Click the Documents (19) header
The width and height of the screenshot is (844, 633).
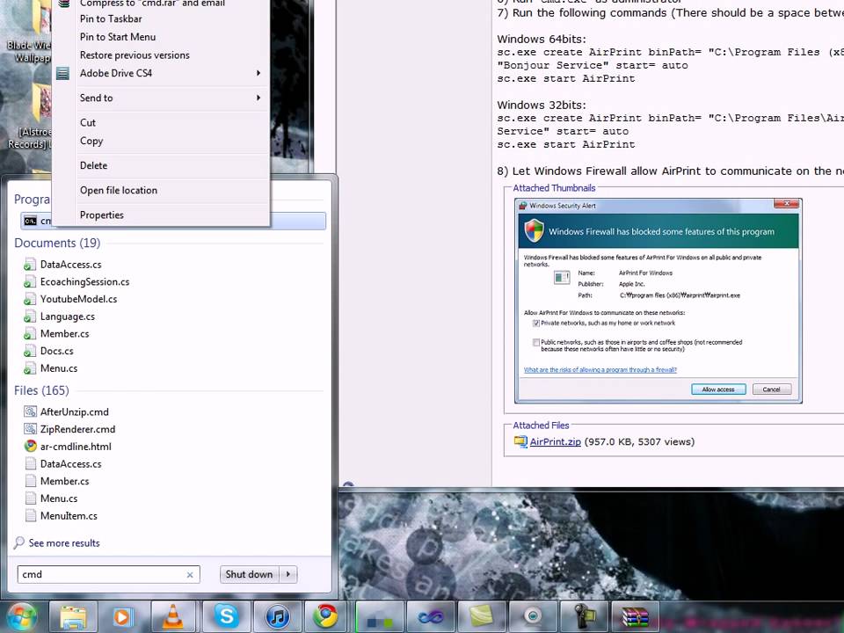point(57,243)
